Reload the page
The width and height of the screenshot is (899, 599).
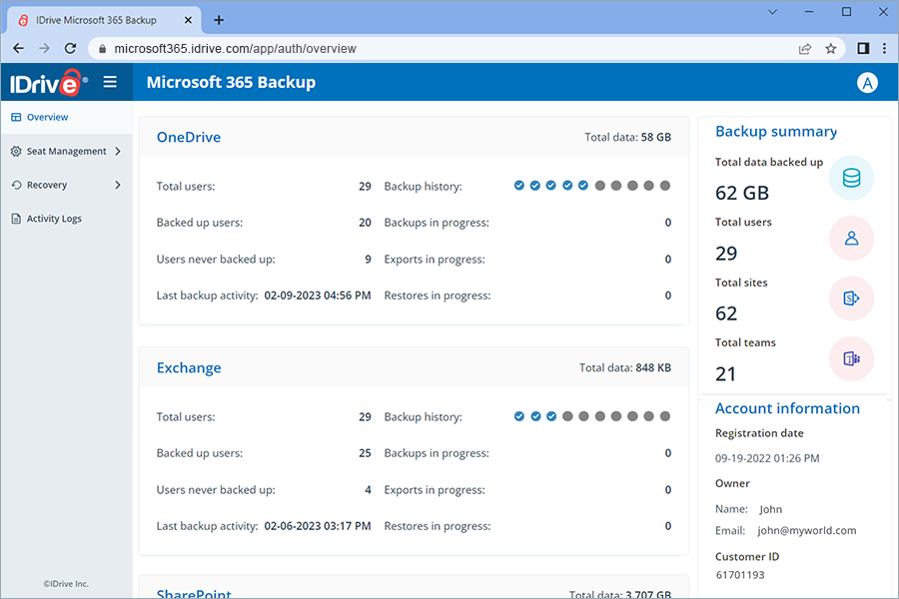pyautogui.click(x=71, y=49)
